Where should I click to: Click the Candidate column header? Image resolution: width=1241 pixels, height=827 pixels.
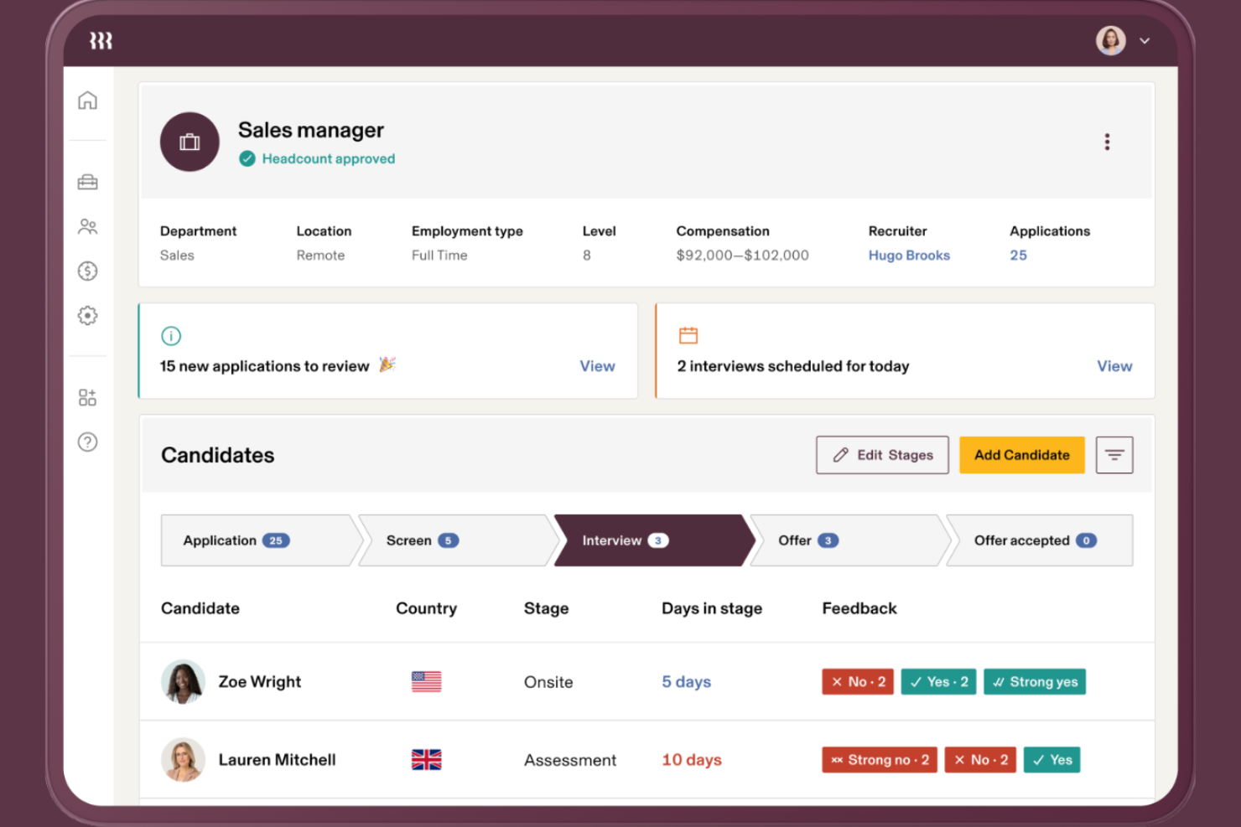pyautogui.click(x=200, y=608)
